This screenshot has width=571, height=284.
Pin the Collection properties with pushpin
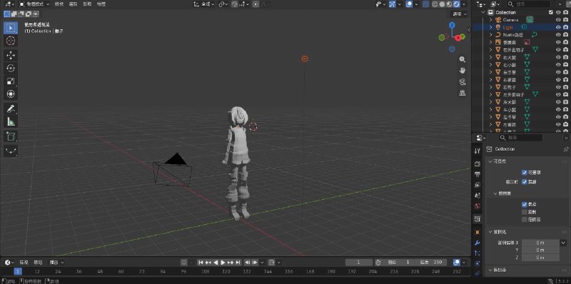[x=565, y=149]
